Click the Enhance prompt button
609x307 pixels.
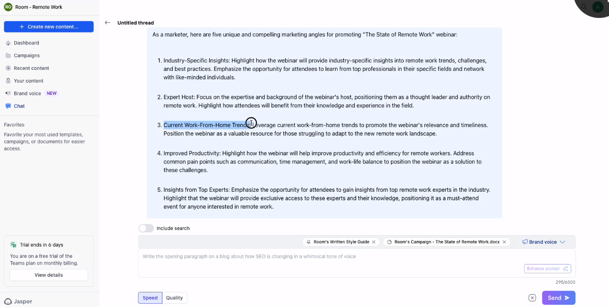click(x=547, y=269)
